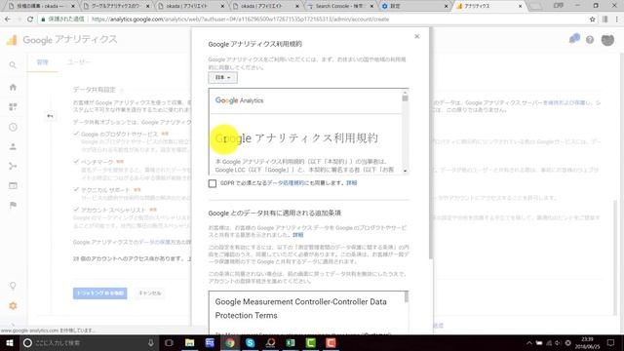Screen dimensions: 624x351
Task: Open the Windows Start menu
Action: coord(9,342)
